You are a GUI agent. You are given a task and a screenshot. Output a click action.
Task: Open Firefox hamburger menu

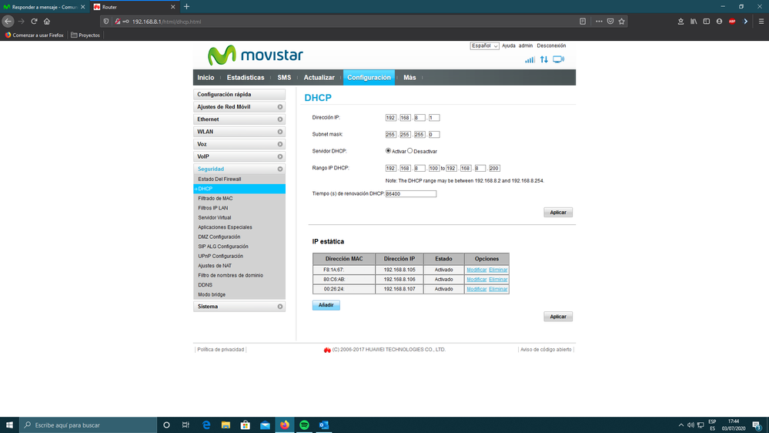pos(761,21)
